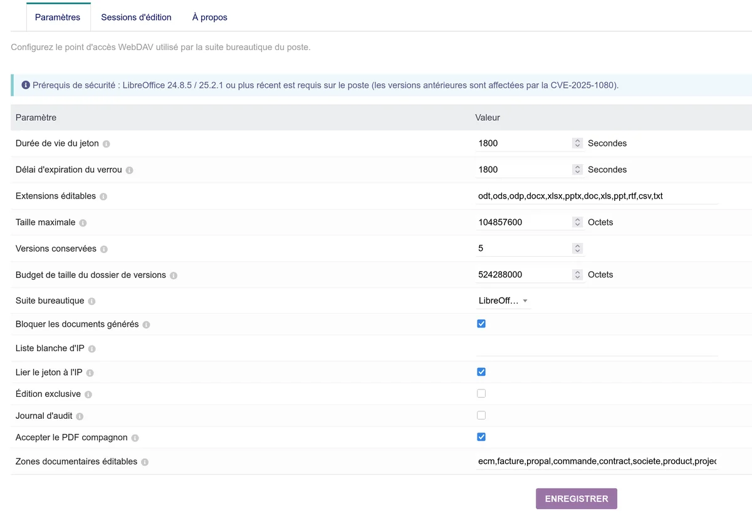Enable the Édition exclusive checkbox
Screen dimensions: 752x519
[x=481, y=393]
